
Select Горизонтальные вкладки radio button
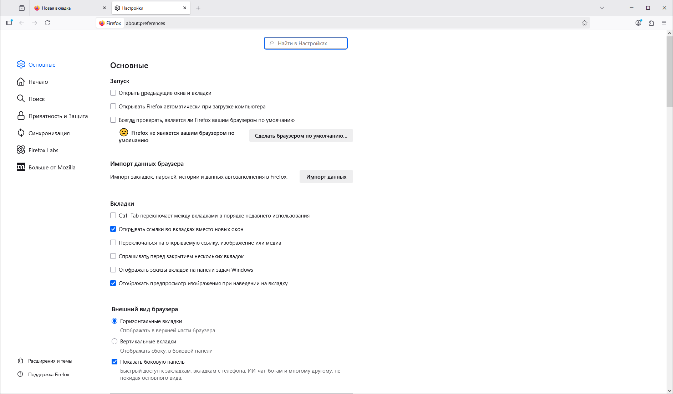click(x=114, y=321)
